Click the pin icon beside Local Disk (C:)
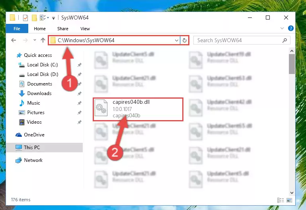The width and height of the screenshot is (306, 210). 80,65
